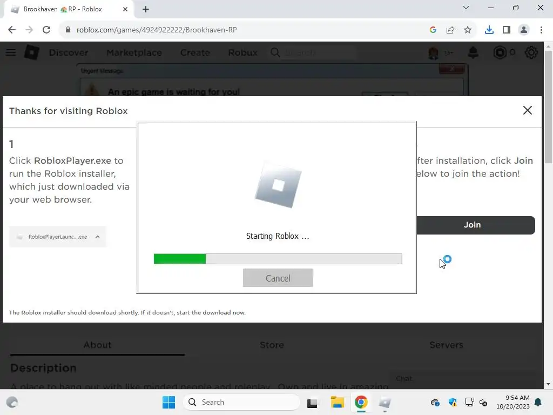Open the system clock and date
553x415 pixels.
[x=512, y=402]
